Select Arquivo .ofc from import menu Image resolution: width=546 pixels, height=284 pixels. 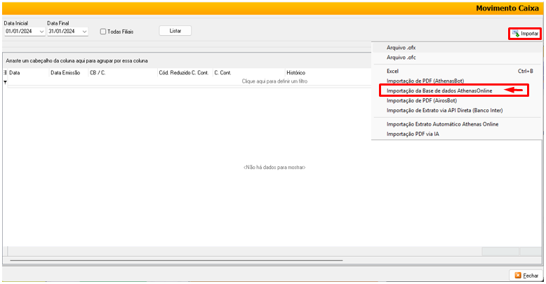coord(401,58)
